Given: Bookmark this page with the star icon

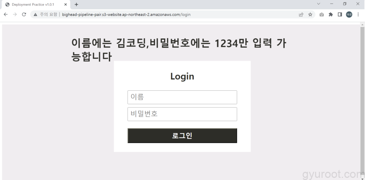Looking at the screenshot, I should pos(310,15).
